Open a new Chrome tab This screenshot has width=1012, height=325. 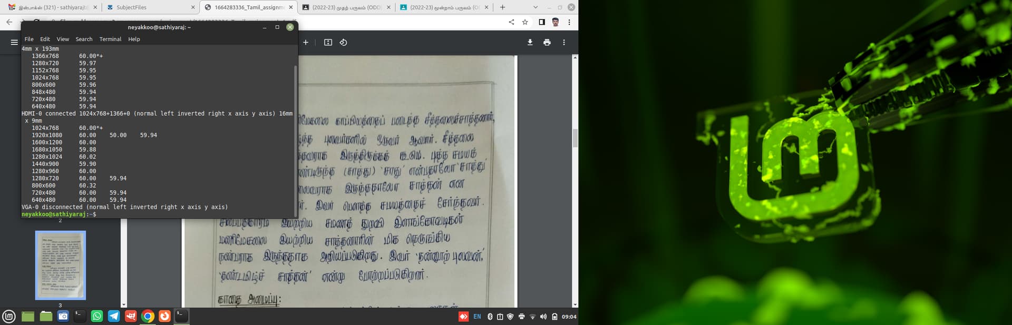click(502, 7)
